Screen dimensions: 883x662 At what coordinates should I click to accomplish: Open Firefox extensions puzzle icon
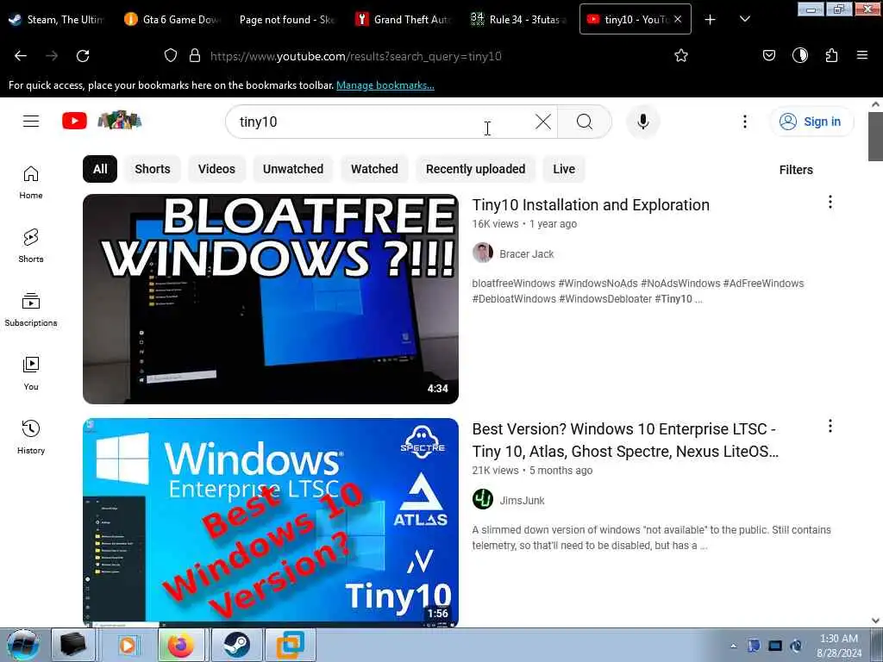point(831,55)
